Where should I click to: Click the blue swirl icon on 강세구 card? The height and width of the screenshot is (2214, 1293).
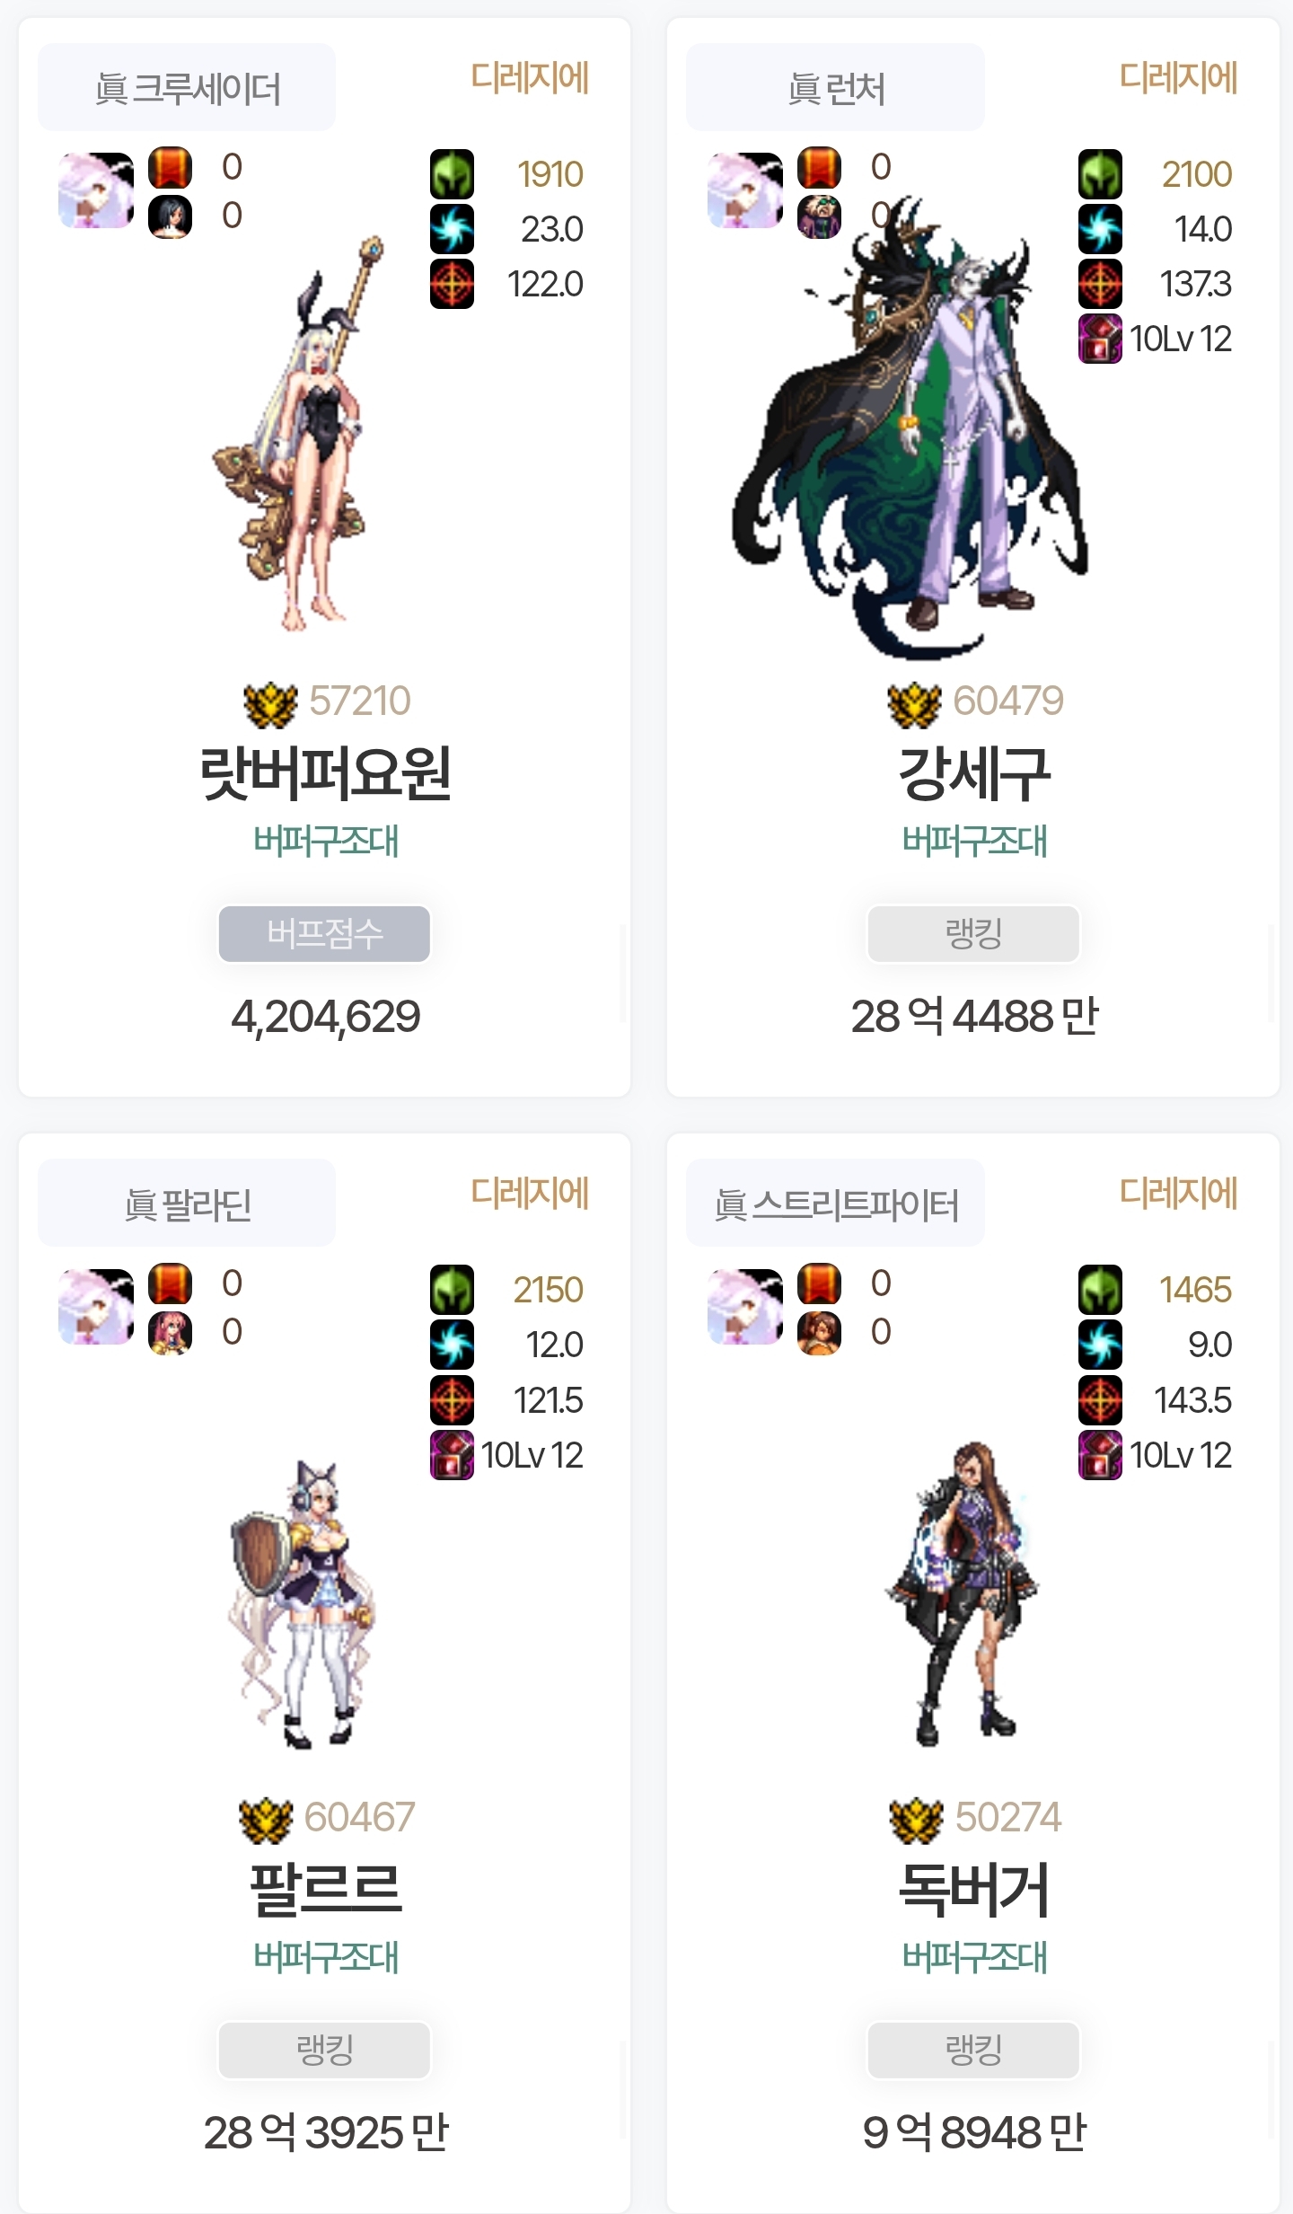click(x=1100, y=229)
